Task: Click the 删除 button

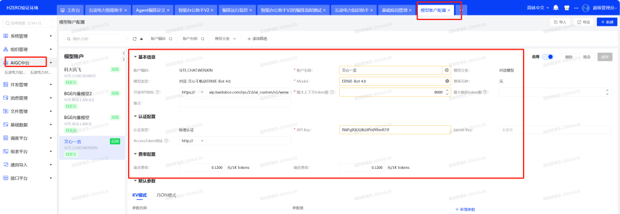Action: 568,57
